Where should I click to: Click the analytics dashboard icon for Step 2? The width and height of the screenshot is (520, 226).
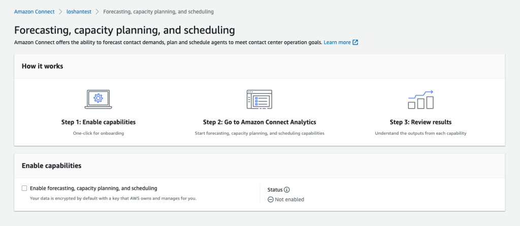(259, 99)
